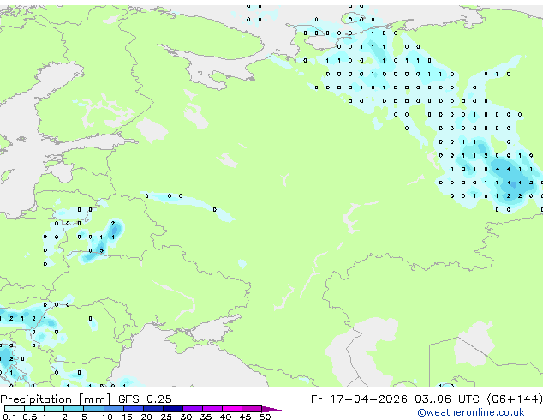Click the 'Precipitation [mm]' title text

[x=56, y=399]
